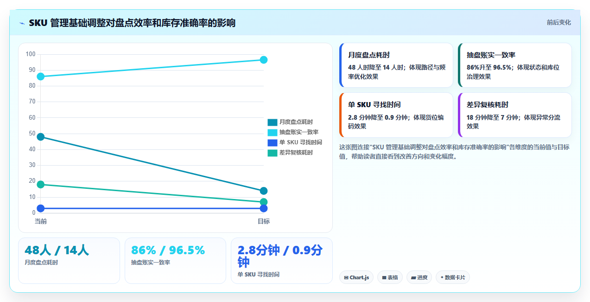This screenshot has height=302, width=590.
Task: Click the explanatory paragraph starting 这张图连接
Action: coord(454,152)
